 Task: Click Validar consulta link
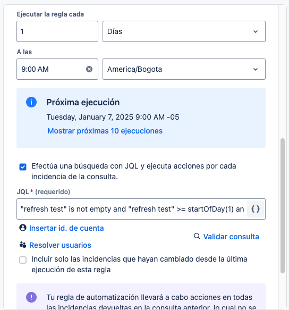pos(231,237)
